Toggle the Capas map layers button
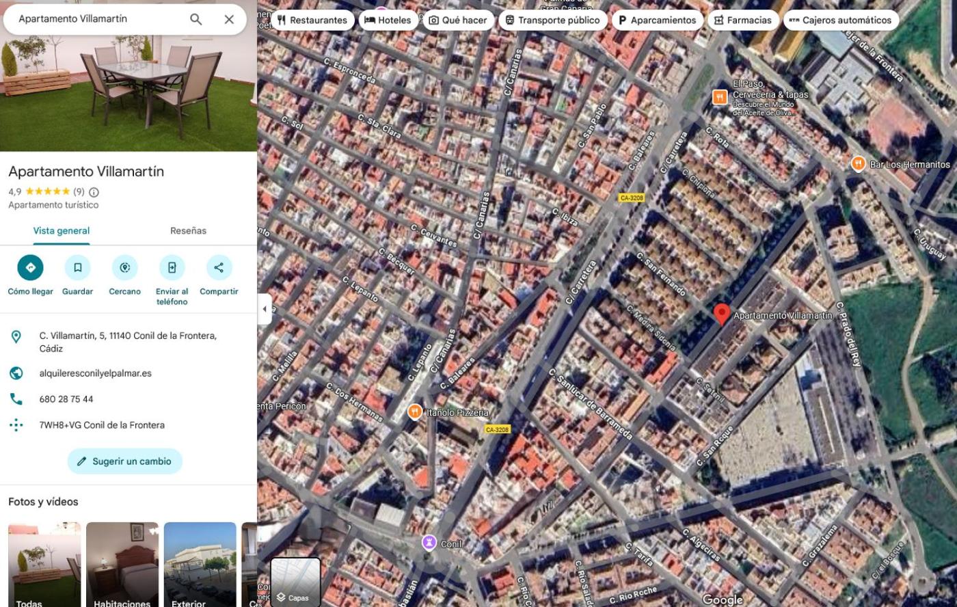The image size is (957, 607). pyautogui.click(x=295, y=582)
